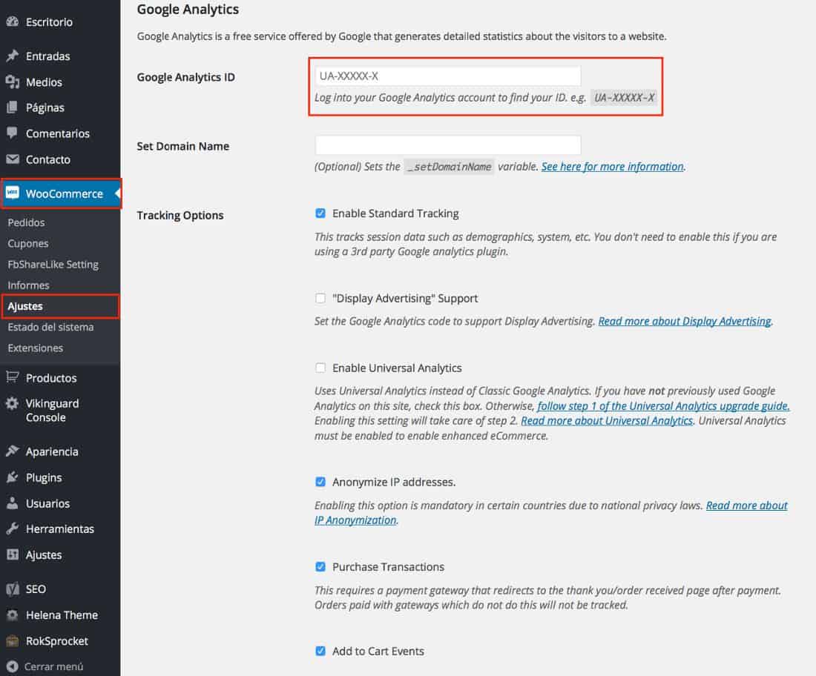Viewport: 816px width, 676px height.
Task: Open the SEO menu label
Action: pyautogui.click(x=36, y=589)
